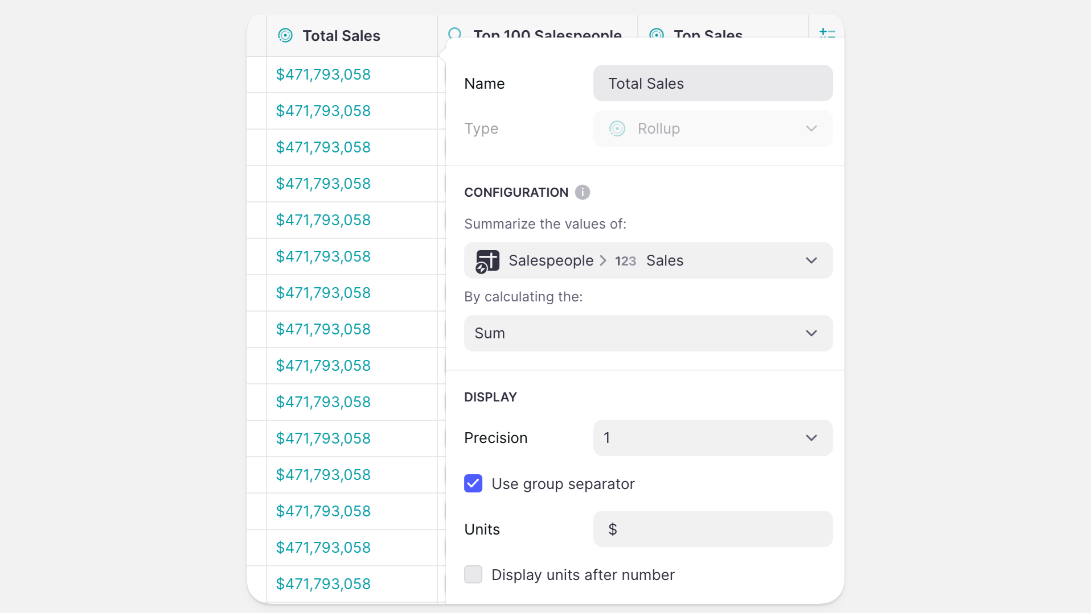The image size is (1091, 613).
Task: Select the Total Sales column header
Action: [x=342, y=36]
